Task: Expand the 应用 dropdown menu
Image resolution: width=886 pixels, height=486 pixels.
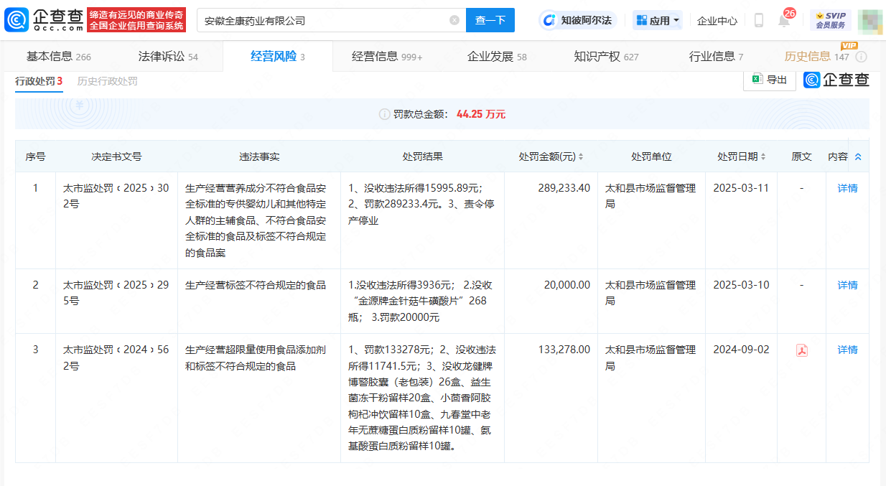Action: tap(658, 20)
